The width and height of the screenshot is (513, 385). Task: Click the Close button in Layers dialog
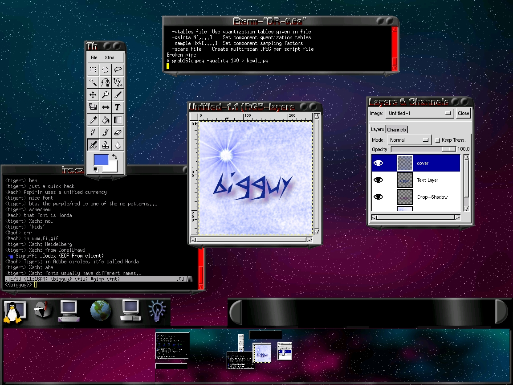[463, 113]
